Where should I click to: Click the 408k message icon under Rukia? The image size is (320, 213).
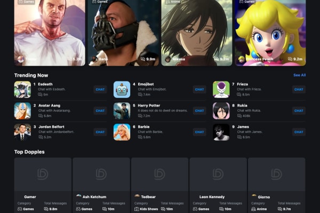point(239,116)
